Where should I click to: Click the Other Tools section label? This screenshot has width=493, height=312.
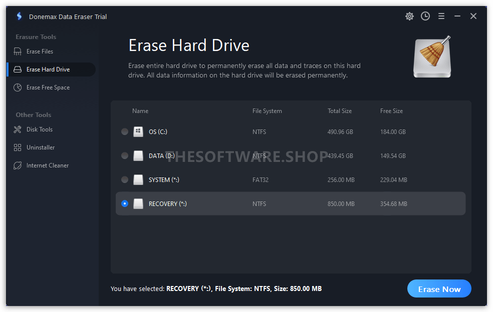tap(34, 115)
